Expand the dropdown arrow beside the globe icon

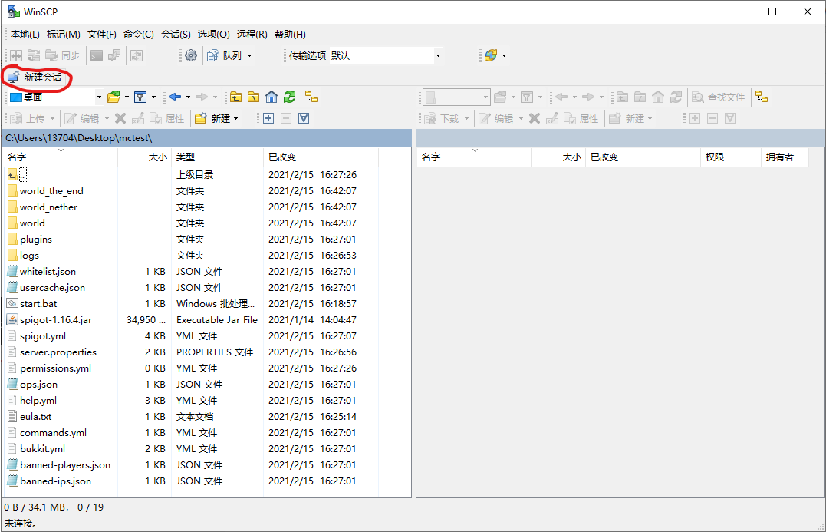click(x=504, y=55)
